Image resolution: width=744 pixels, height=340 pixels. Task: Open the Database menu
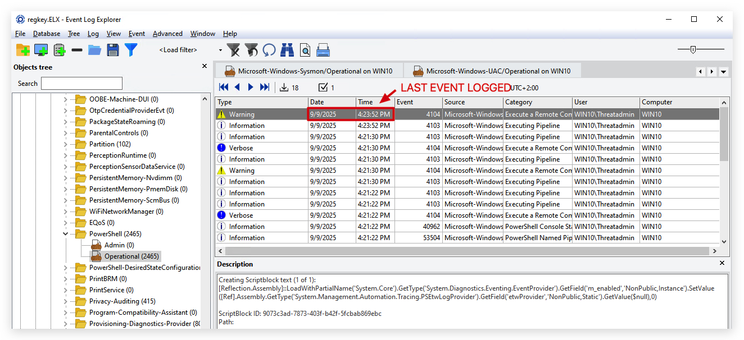click(x=47, y=34)
